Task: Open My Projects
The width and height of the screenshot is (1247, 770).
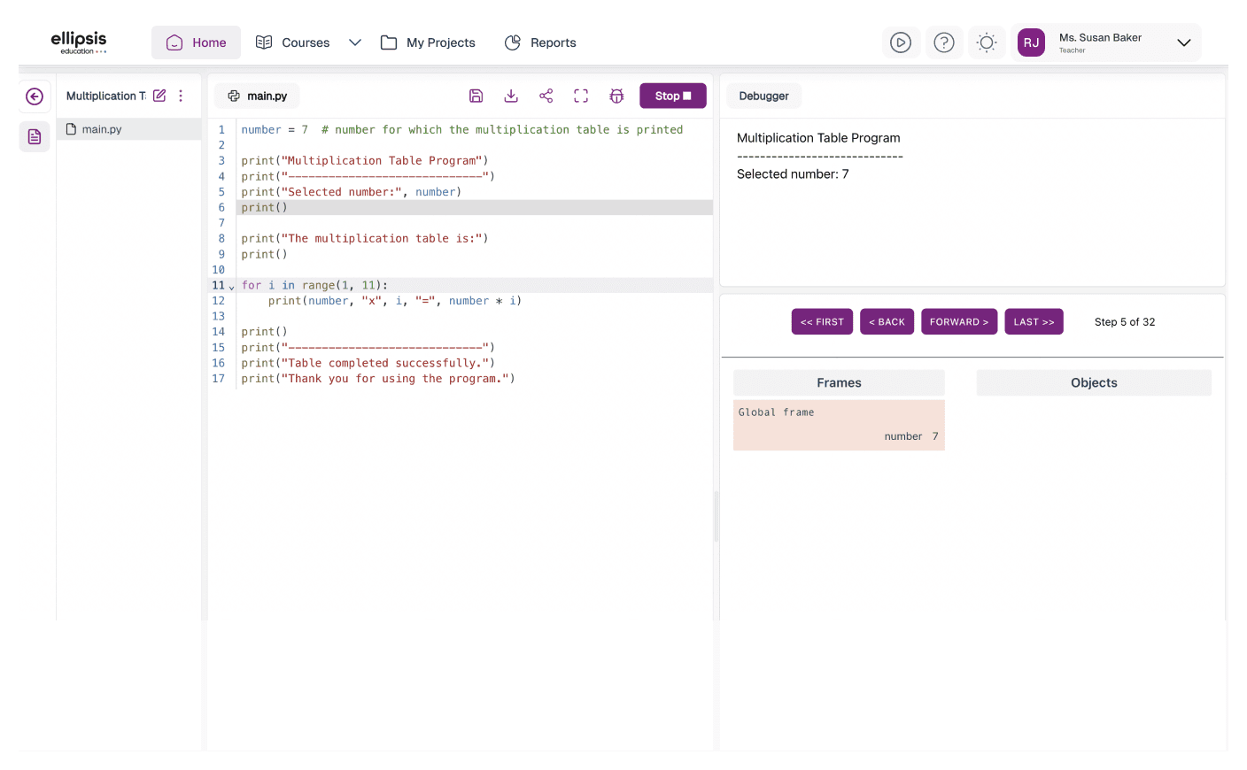Action: [428, 42]
